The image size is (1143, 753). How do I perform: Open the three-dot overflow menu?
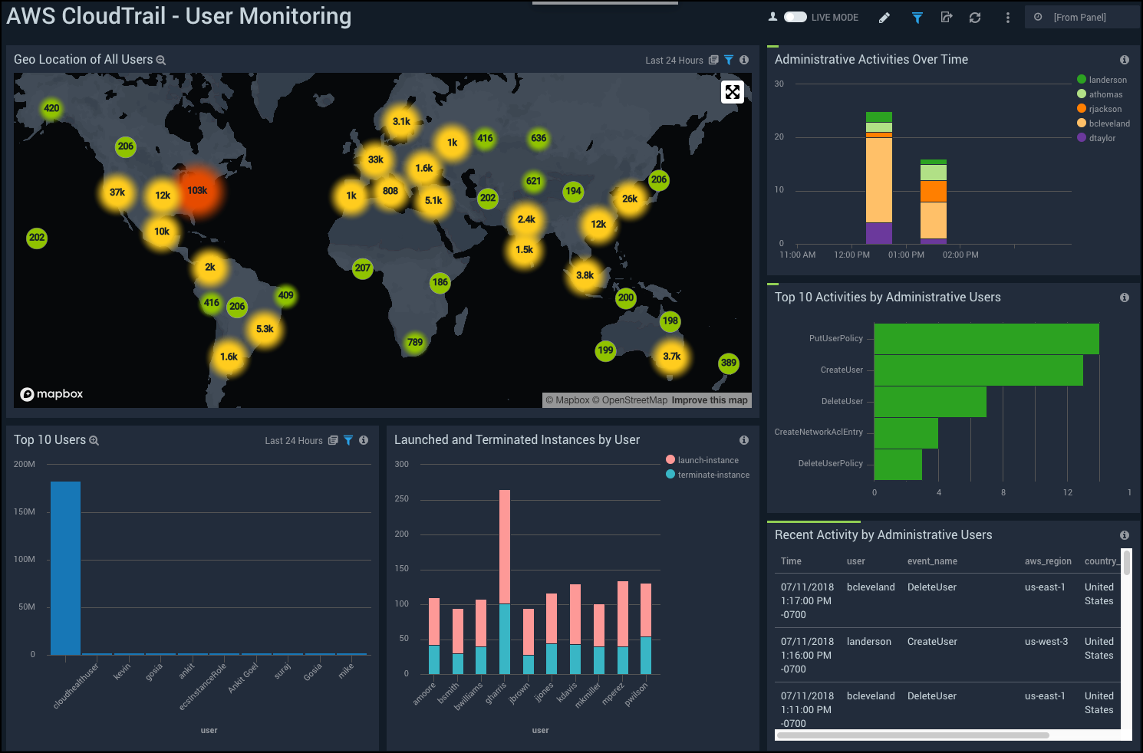pos(1007,16)
